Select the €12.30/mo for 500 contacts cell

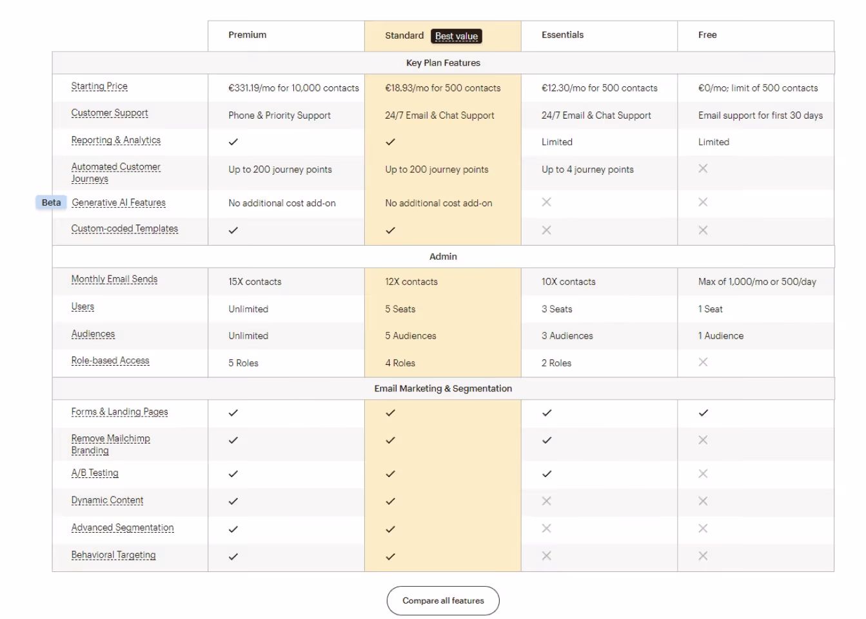pos(600,88)
